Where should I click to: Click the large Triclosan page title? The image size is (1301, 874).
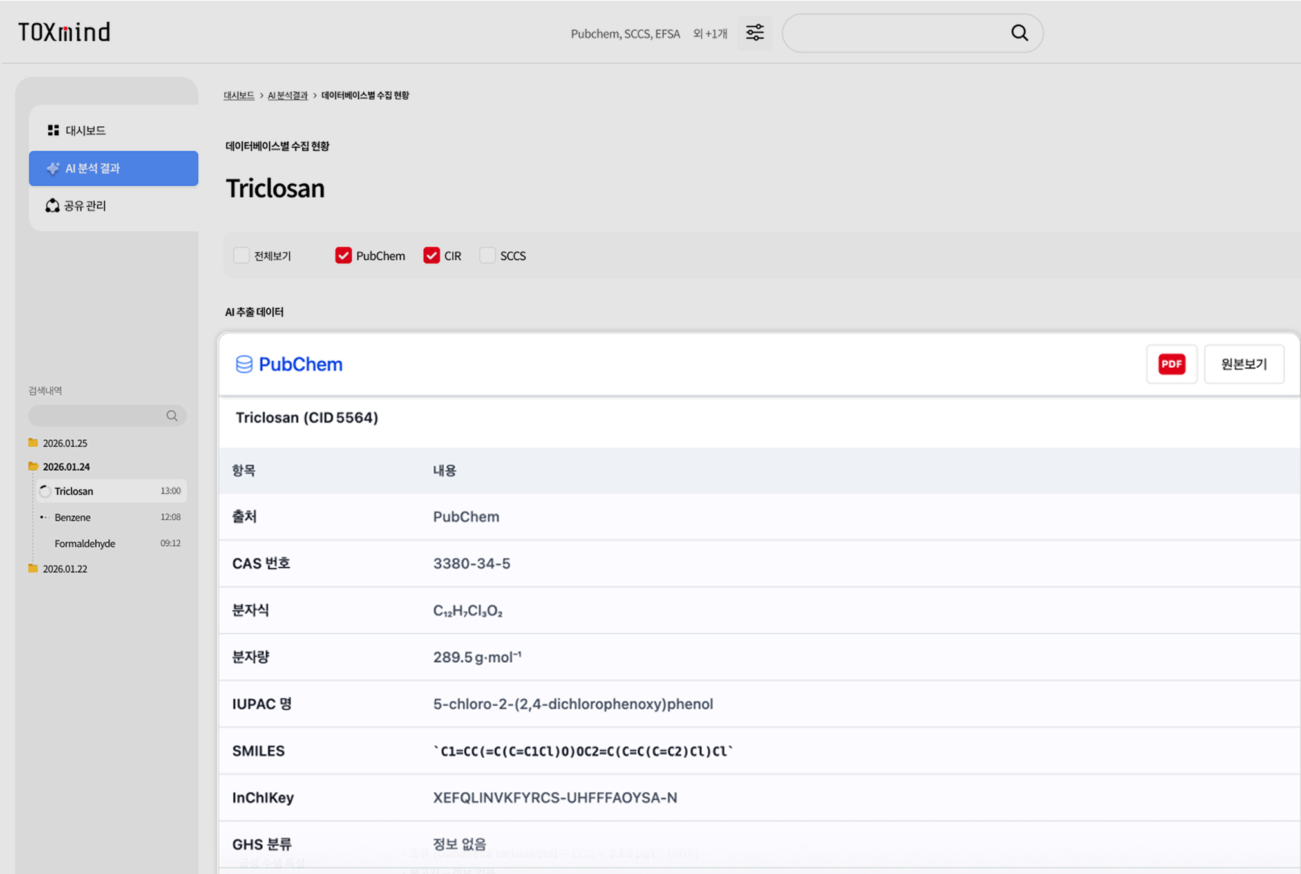tap(275, 188)
